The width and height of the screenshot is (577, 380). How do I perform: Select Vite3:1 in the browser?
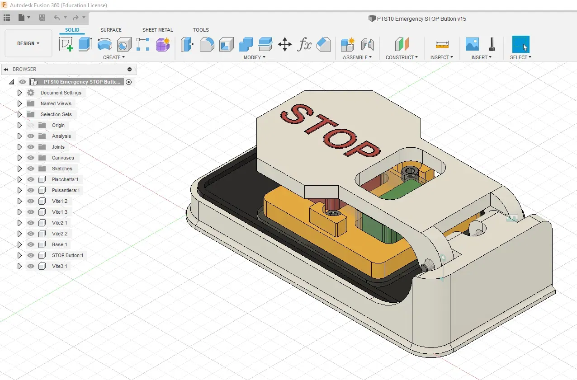[x=59, y=266]
